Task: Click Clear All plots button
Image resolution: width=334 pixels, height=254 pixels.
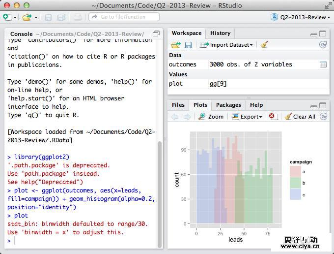Action: point(300,117)
